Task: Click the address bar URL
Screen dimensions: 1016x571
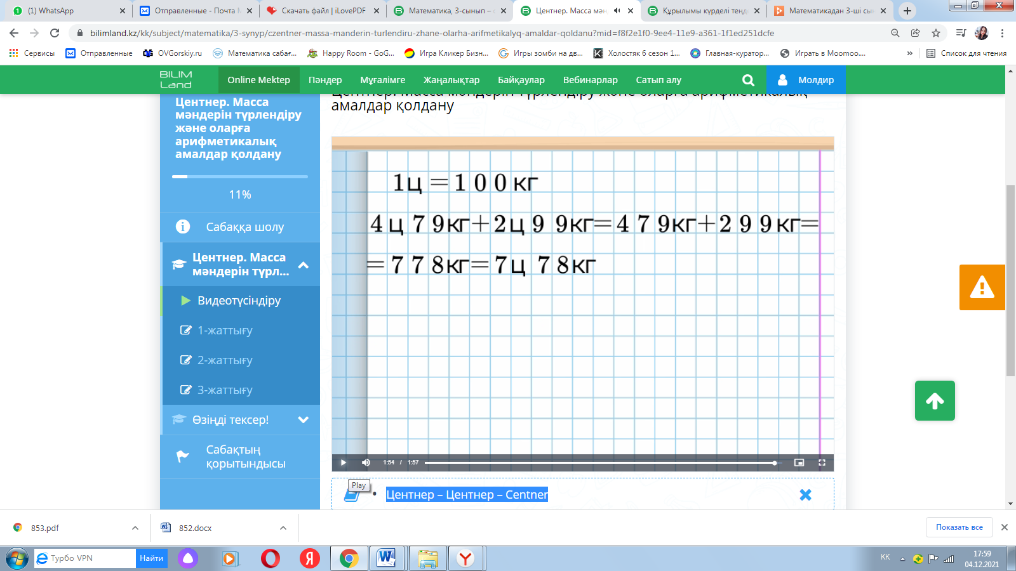Action: (x=432, y=33)
